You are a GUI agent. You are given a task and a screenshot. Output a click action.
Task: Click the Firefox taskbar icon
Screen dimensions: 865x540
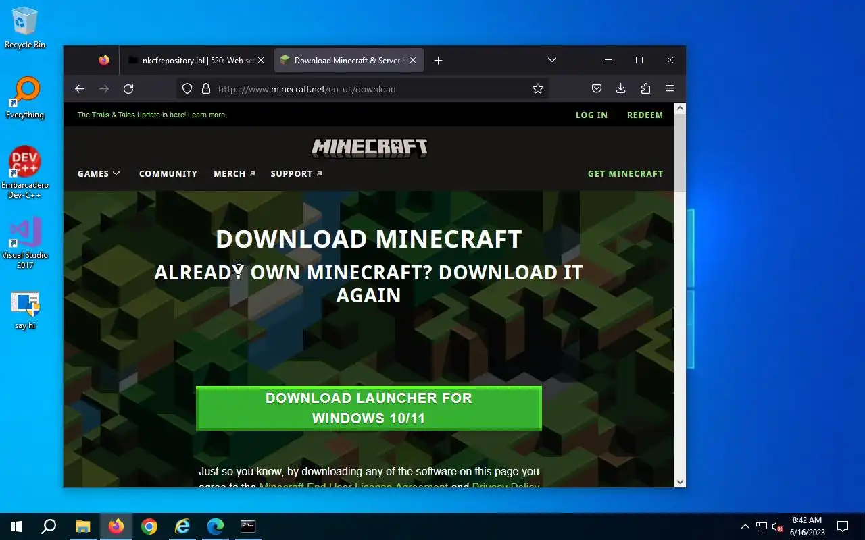[x=116, y=526]
